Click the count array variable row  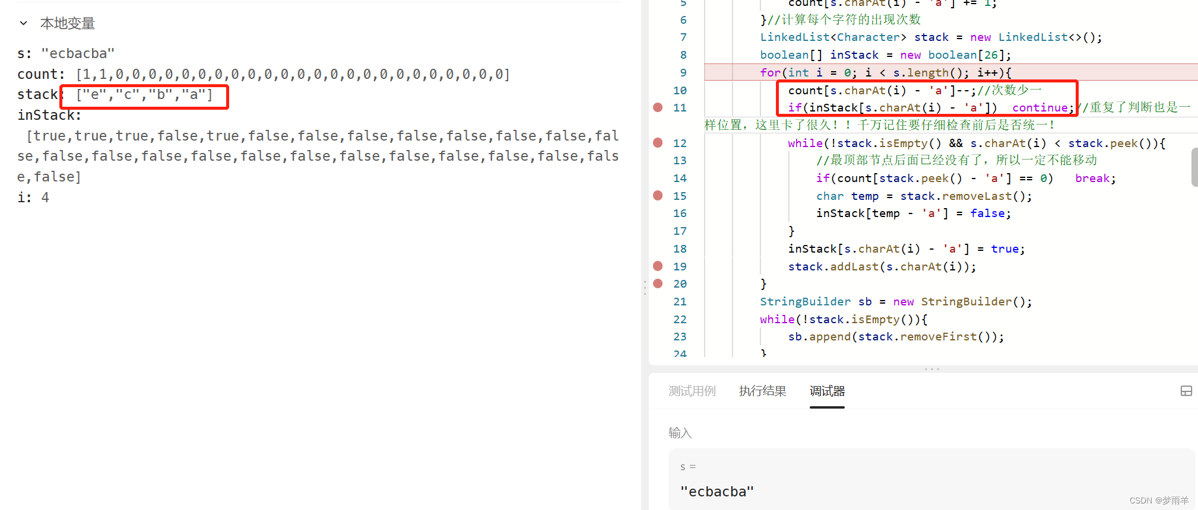point(264,74)
